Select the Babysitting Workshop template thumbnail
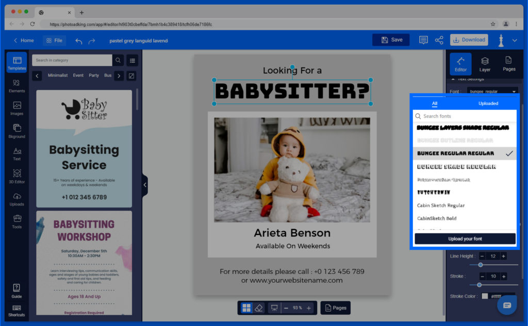 [x=84, y=263]
